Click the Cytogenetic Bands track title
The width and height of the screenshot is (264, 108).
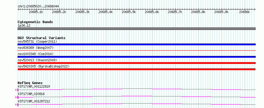[35, 22]
